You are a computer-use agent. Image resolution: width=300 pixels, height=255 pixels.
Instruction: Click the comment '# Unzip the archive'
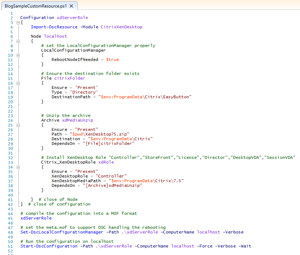click(66, 115)
